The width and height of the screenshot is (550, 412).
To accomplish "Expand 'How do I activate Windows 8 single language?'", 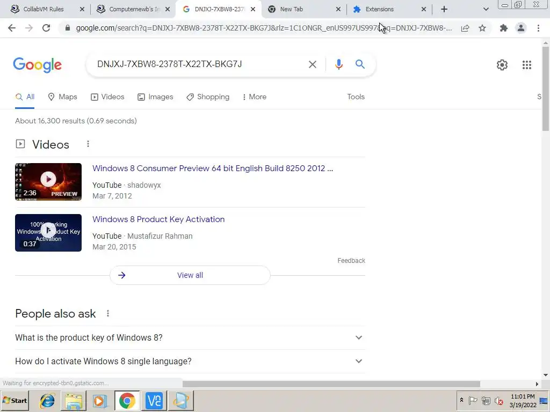I will tap(190, 361).
